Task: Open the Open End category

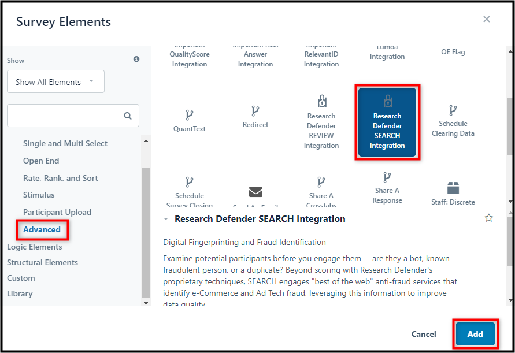Action: 41,161
